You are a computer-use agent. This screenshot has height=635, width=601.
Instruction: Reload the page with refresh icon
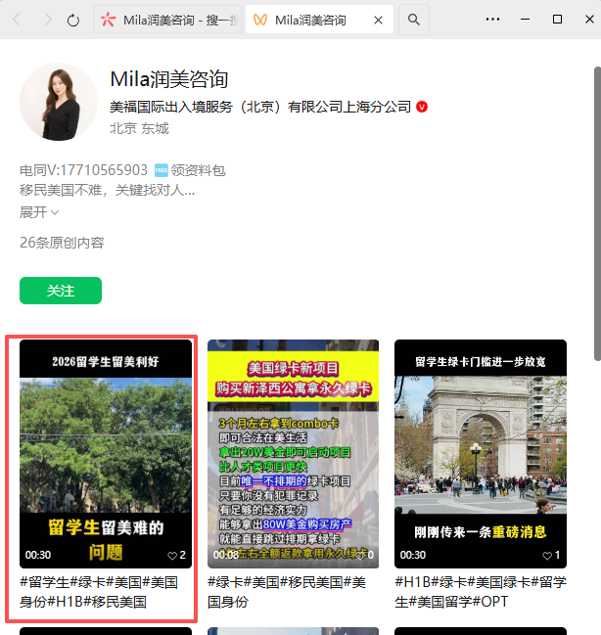[73, 20]
